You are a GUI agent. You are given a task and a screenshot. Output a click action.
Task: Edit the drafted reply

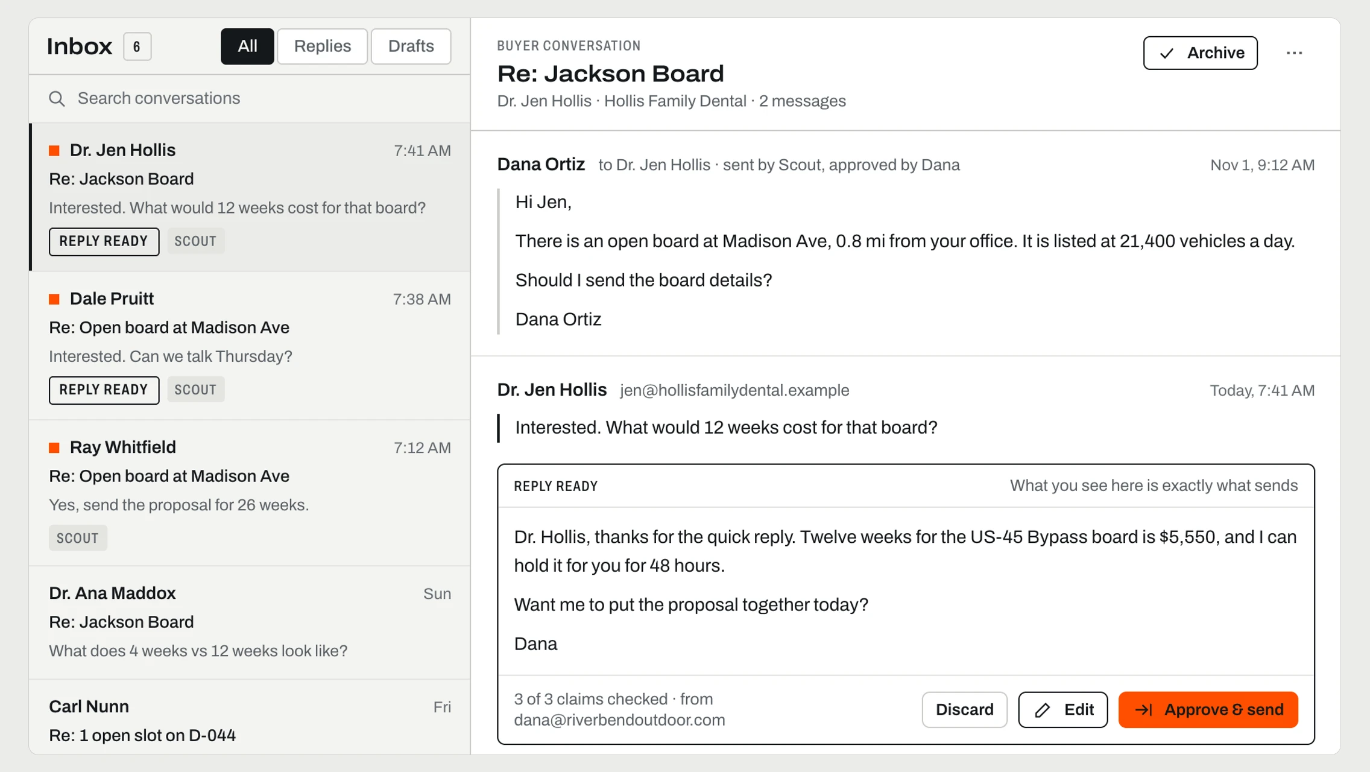[x=1063, y=710]
